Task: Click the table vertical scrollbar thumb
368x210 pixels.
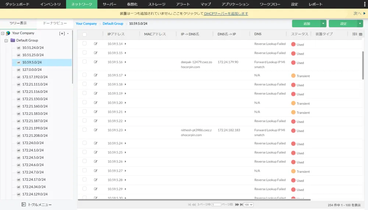Action: pos(363,65)
